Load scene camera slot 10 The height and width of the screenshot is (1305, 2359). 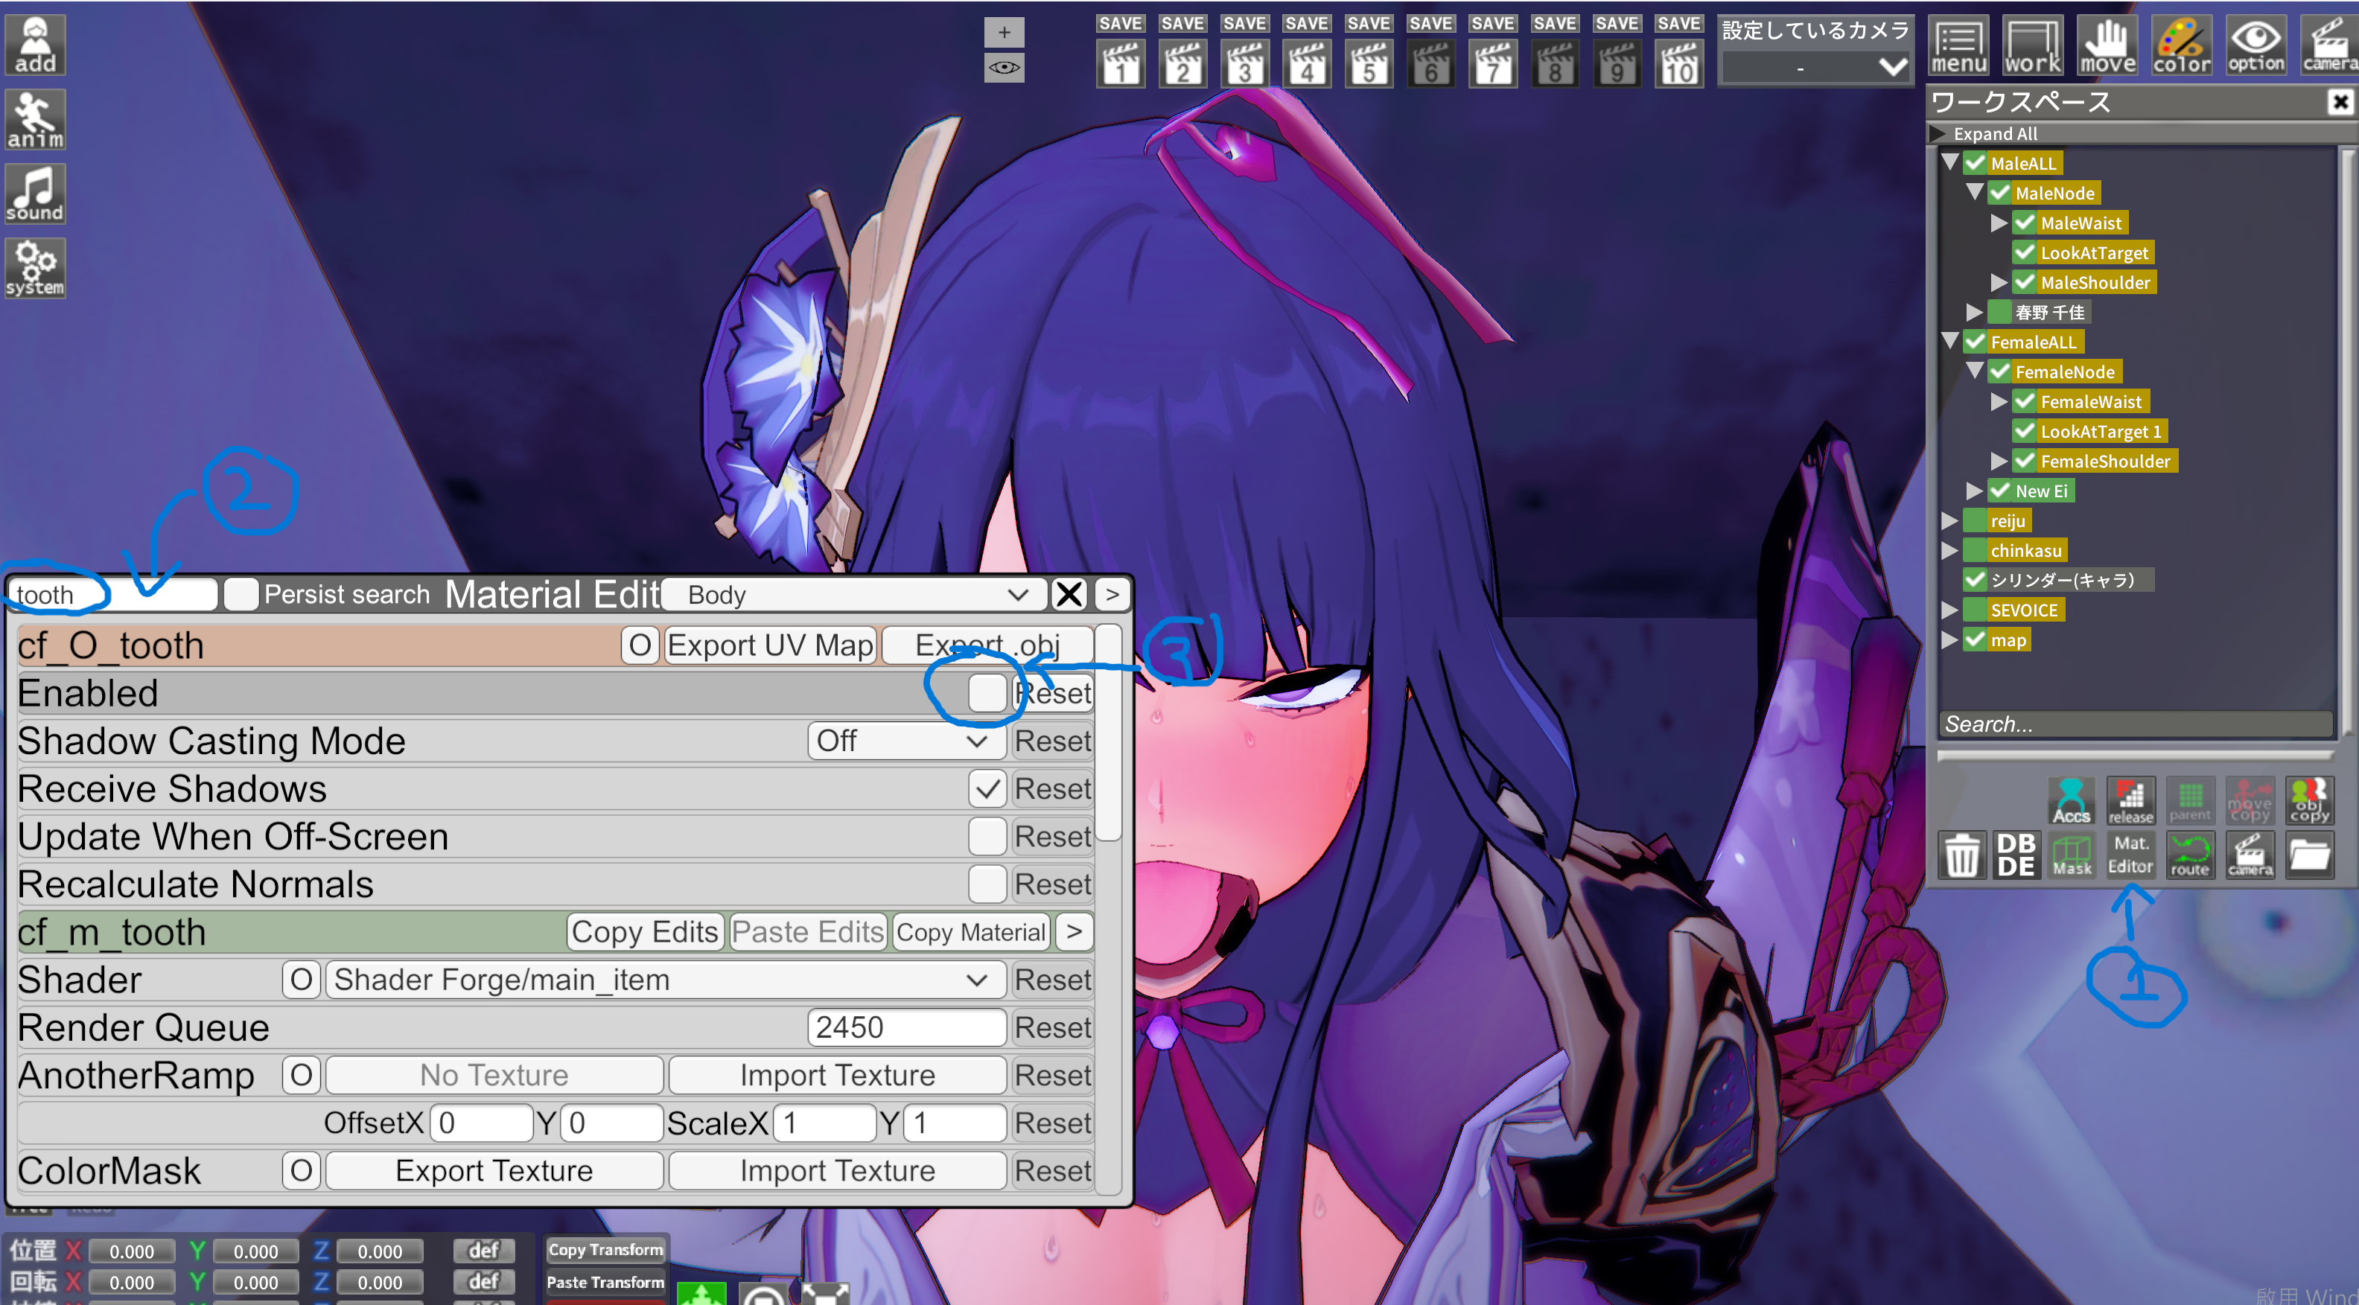(1678, 65)
